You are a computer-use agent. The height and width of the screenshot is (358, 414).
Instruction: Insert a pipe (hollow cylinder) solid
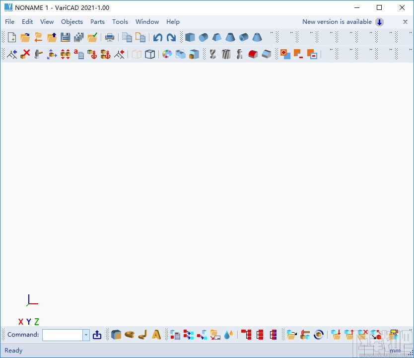point(244,37)
